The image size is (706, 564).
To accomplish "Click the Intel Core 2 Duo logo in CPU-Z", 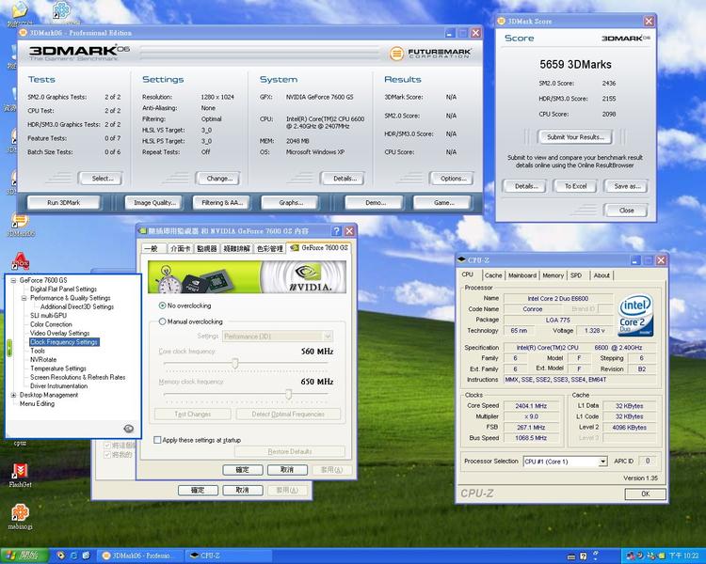I will click(635, 315).
